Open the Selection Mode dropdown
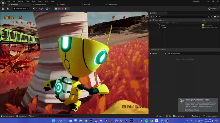This screenshot has height=123, width=220. click(21, 9)
